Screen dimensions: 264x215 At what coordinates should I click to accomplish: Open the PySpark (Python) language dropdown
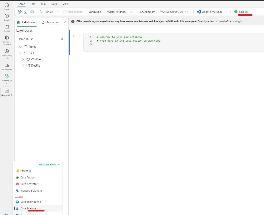[120, 12]
